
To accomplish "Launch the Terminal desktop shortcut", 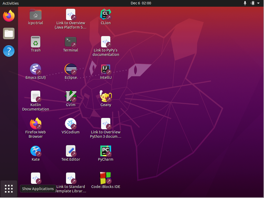I will click(x=71, y=42).
